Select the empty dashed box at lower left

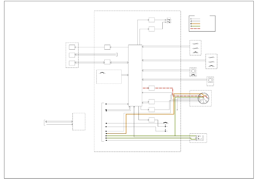(79, 122)
